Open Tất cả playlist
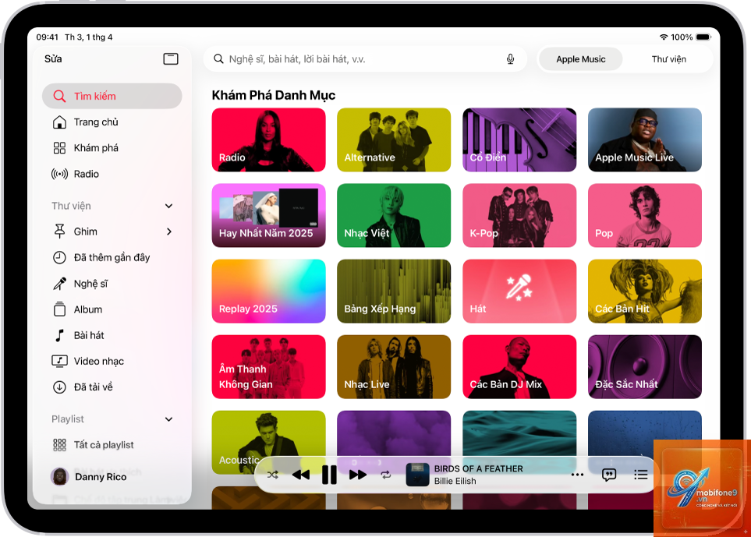Screen dimensions: 751x537 point(112,445)
